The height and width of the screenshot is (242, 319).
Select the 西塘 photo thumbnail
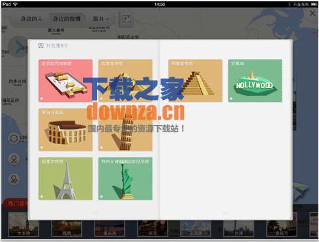click(67, 228)
